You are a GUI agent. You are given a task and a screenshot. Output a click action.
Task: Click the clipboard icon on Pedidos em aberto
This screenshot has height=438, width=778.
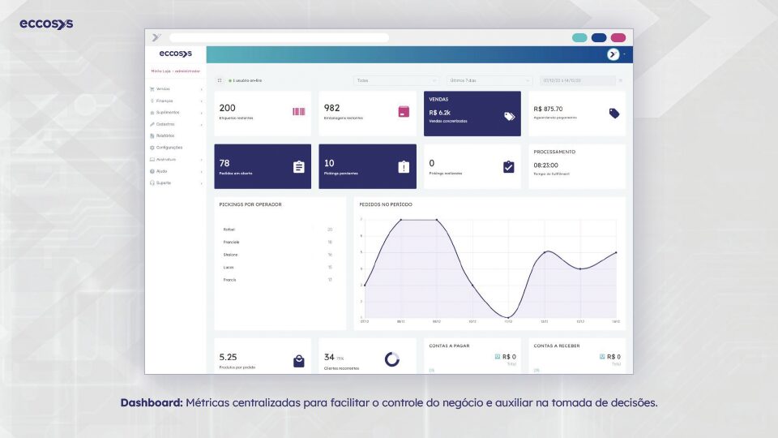[x=298, y=166]
